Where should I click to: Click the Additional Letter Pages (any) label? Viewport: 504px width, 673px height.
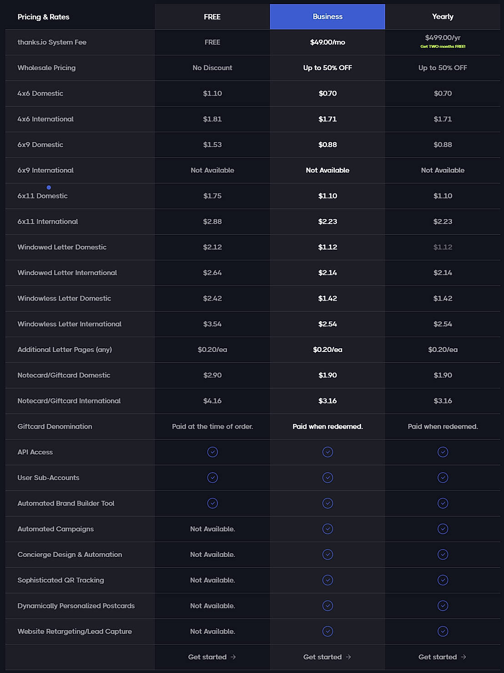65,350
